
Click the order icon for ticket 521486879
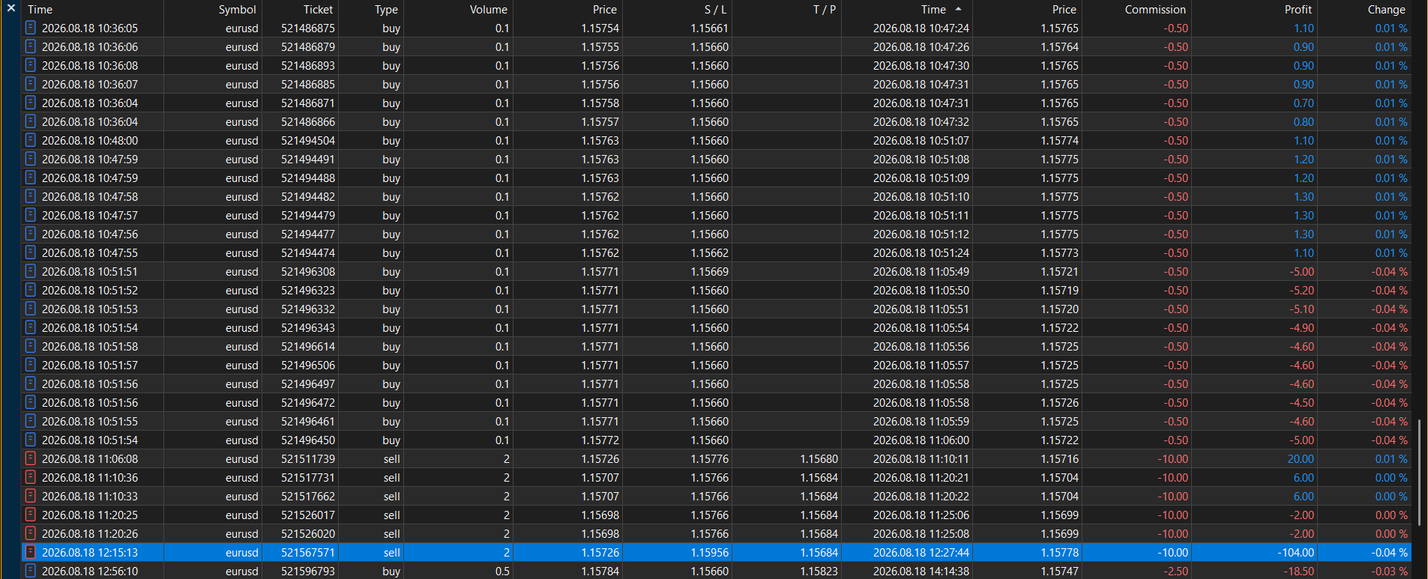[31, 46]
